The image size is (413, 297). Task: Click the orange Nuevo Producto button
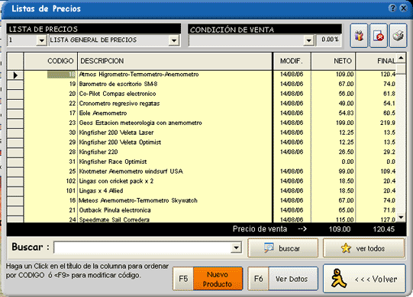click(x=218, y=279)
